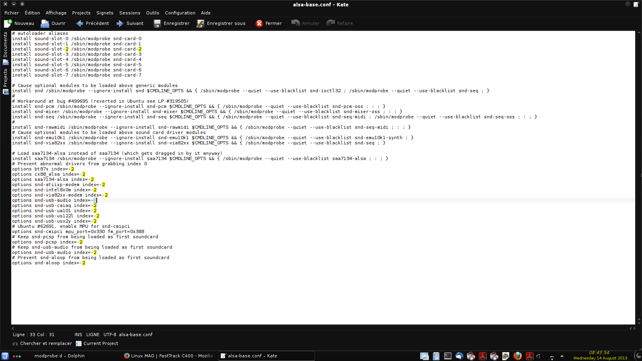Show the Documents side panel
The height and width of the screenshot is (361, 642).
point(5,48)
